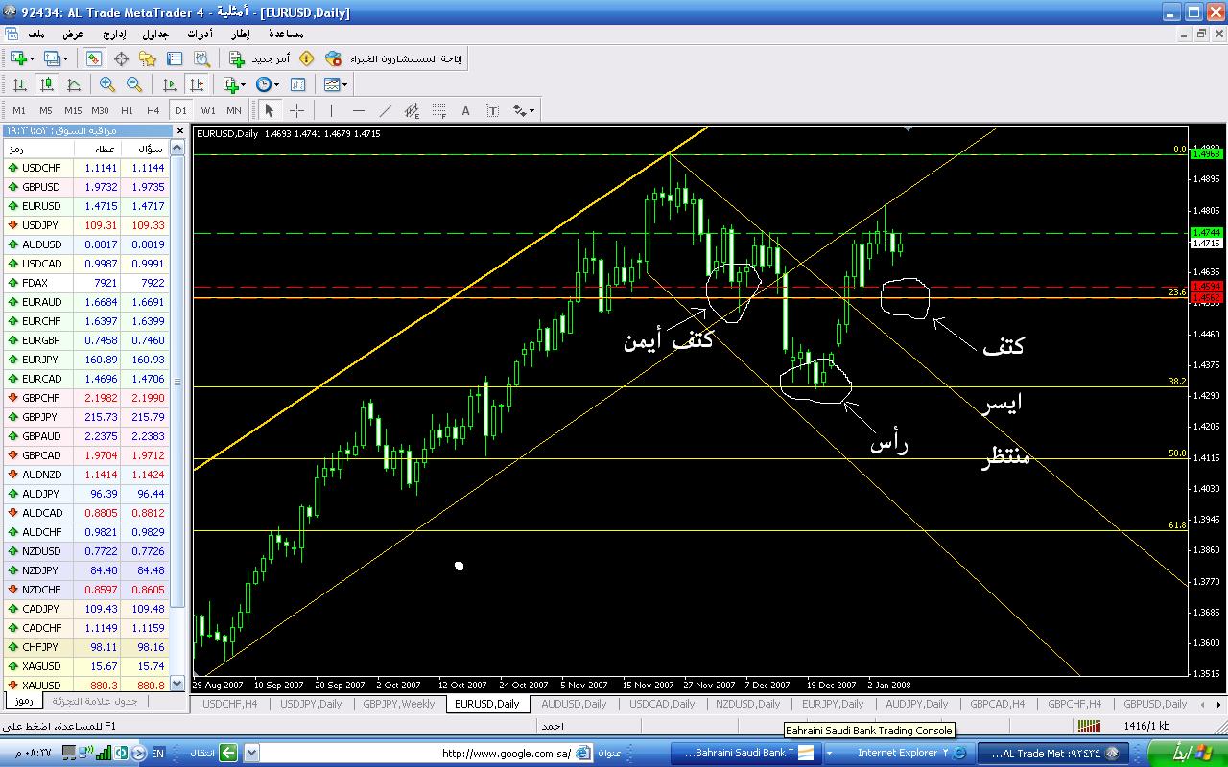Switch chart type to Line chart
Screen dimensions: 1228x767
[73, 84]
